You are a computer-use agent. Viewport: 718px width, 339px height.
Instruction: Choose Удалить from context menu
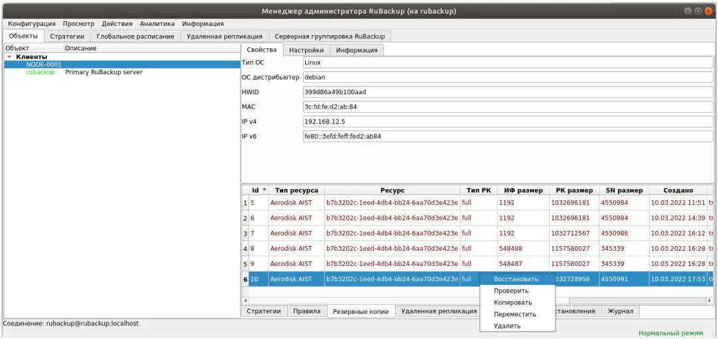click(x=517, y=326)
